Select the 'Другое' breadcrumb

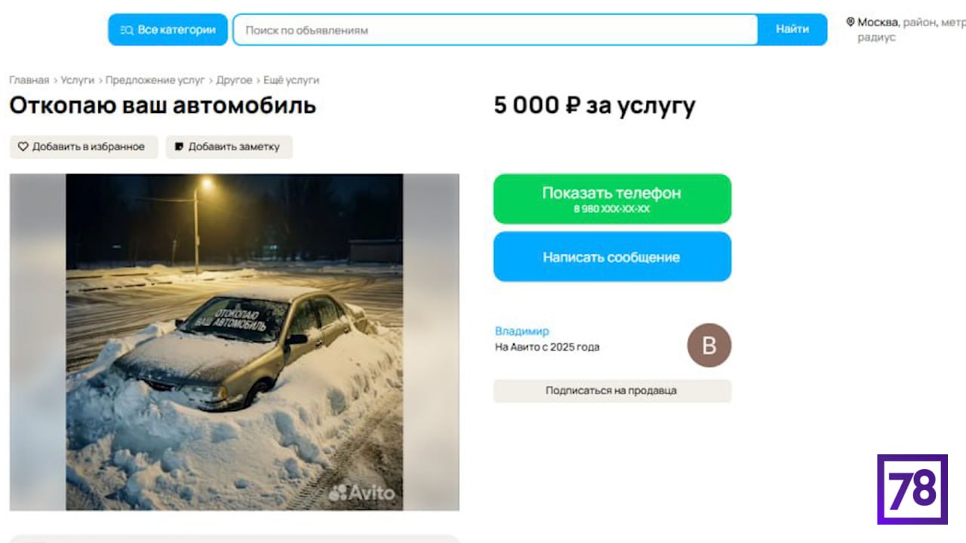235,80
